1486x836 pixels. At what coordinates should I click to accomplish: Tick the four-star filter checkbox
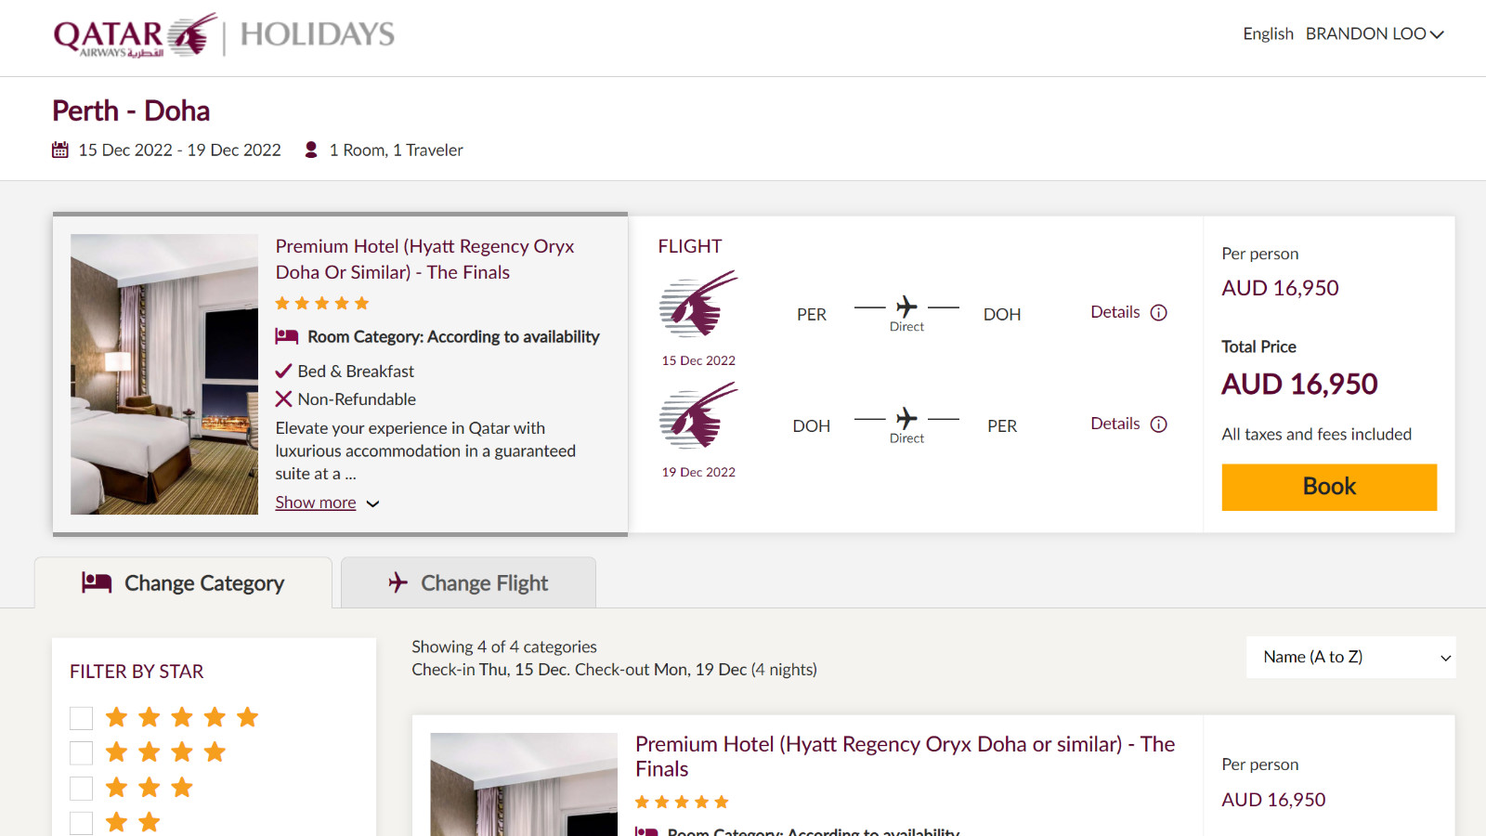(x=82, y=753)
